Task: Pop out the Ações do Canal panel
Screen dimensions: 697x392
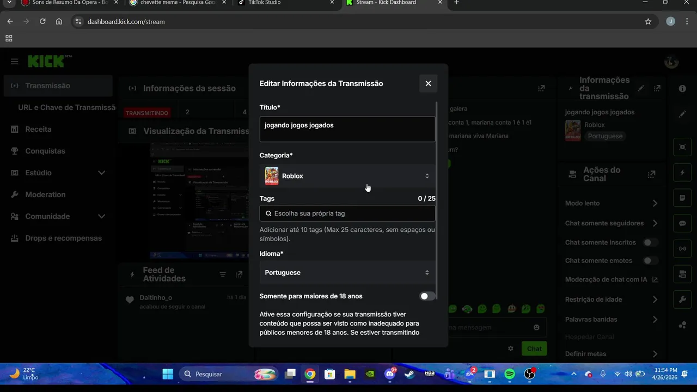Action: coord(651,174)
